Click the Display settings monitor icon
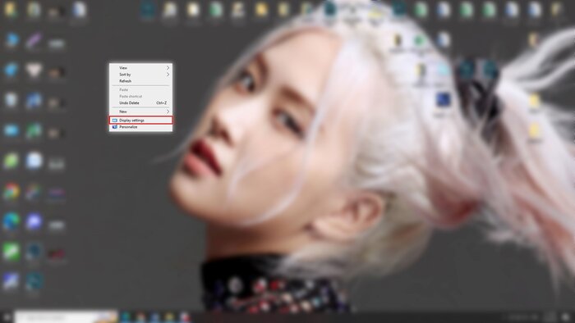Image resolution: width=575 pixels, height=323 pixels. click(115, 120)
